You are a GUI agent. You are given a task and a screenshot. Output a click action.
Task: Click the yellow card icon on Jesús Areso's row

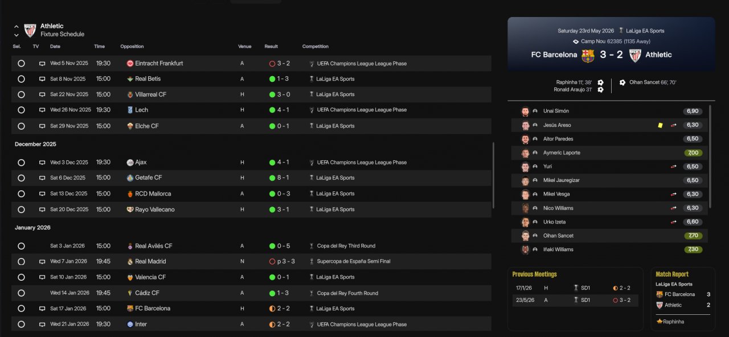[x=660, y=125]
